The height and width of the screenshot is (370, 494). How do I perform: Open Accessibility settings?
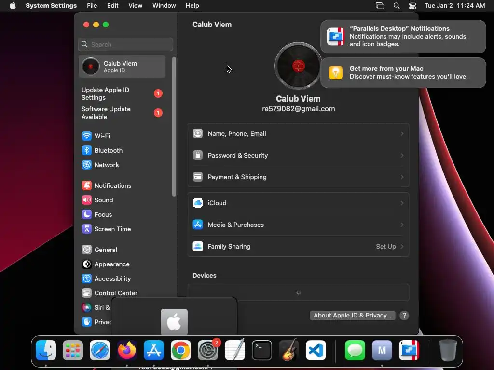coord(106,279)
